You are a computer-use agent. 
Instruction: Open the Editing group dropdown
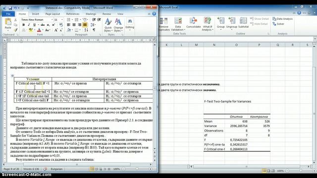click(x=130, y=24)
